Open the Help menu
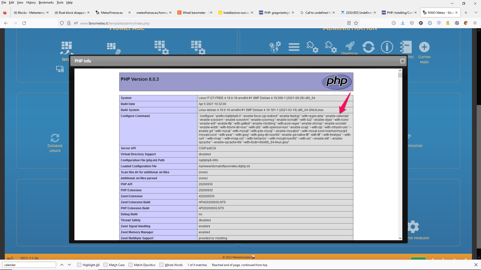This screenshot has height=270, width=481. click(x=69, y=2)
